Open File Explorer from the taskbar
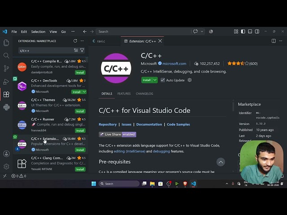The height and width of the screenshot is (215, 287). (152, 184)
